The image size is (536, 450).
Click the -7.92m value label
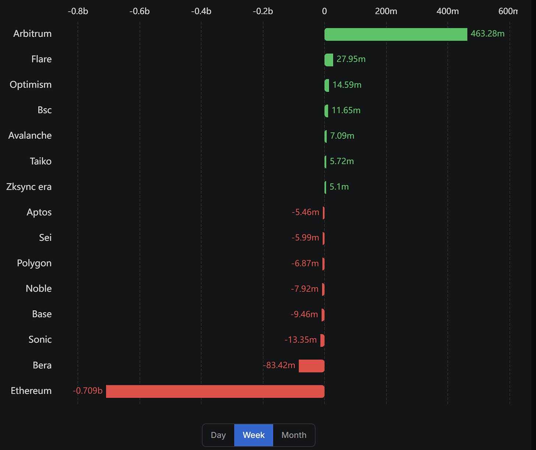click(x=304, y=289)
